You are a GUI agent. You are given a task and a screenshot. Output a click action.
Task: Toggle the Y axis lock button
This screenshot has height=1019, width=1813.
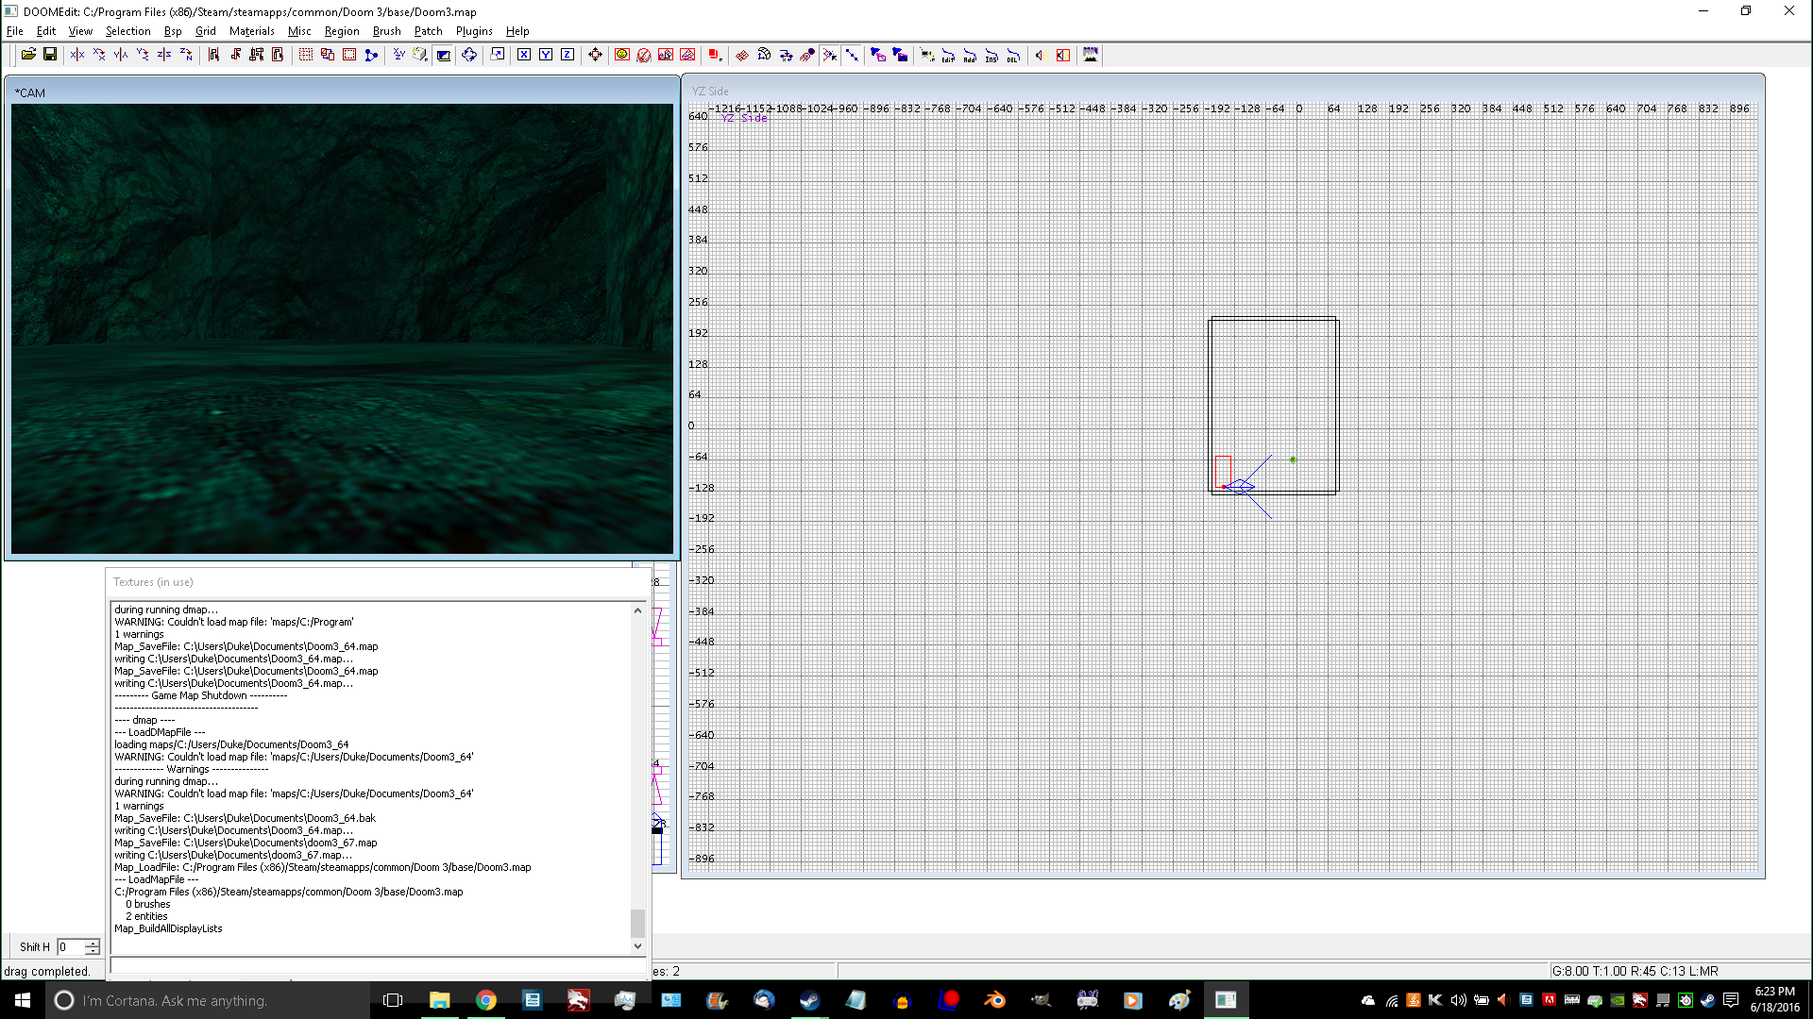[546, 55]
